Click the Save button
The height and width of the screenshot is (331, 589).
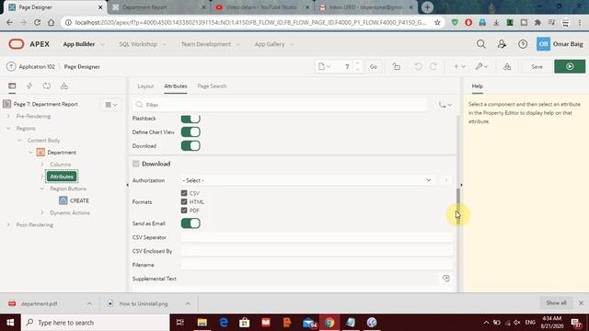pos(537,66)
